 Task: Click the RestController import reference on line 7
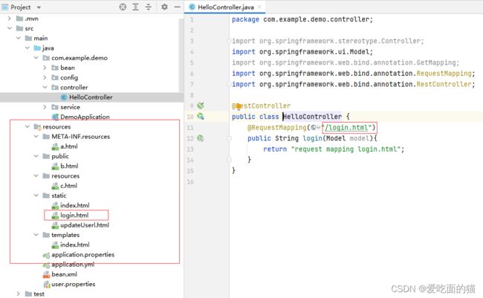coord(444,84)
